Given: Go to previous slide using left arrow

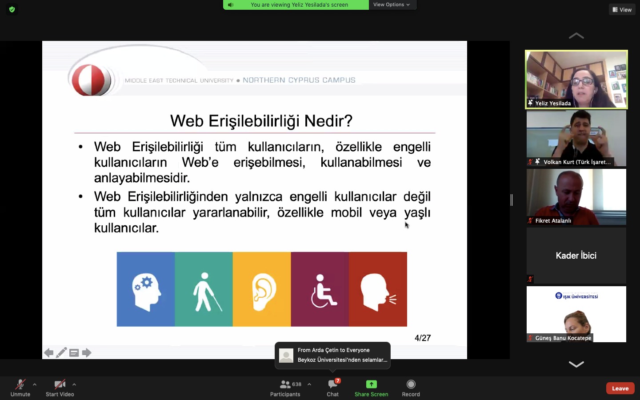Looking at the screenshot, I should pos(48,353).
